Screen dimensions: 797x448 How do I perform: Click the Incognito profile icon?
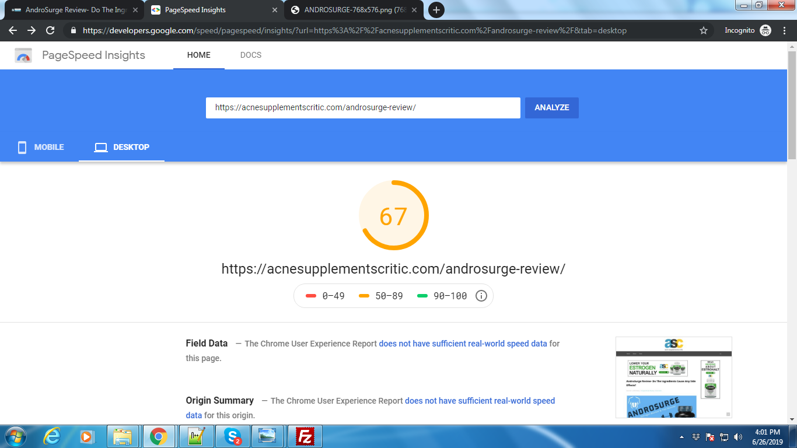[x=765, y=30]
